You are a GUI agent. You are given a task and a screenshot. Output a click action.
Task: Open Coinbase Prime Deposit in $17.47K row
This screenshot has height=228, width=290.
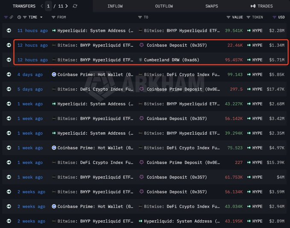pyautogui.click(x=183, y=89)
